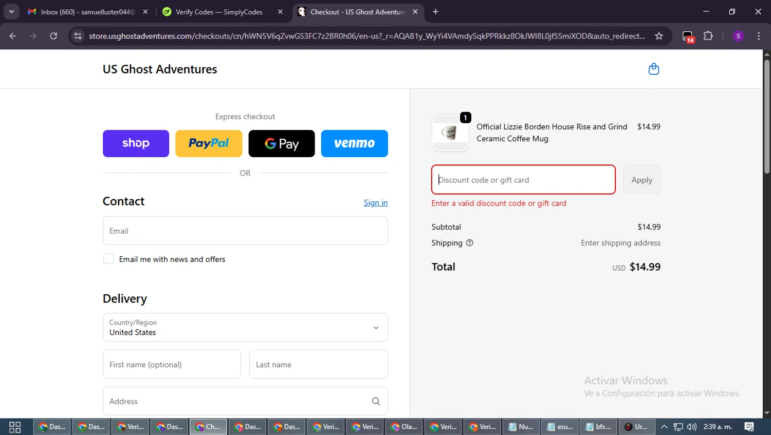Open network settings tray icon

(x=678, y=427)
